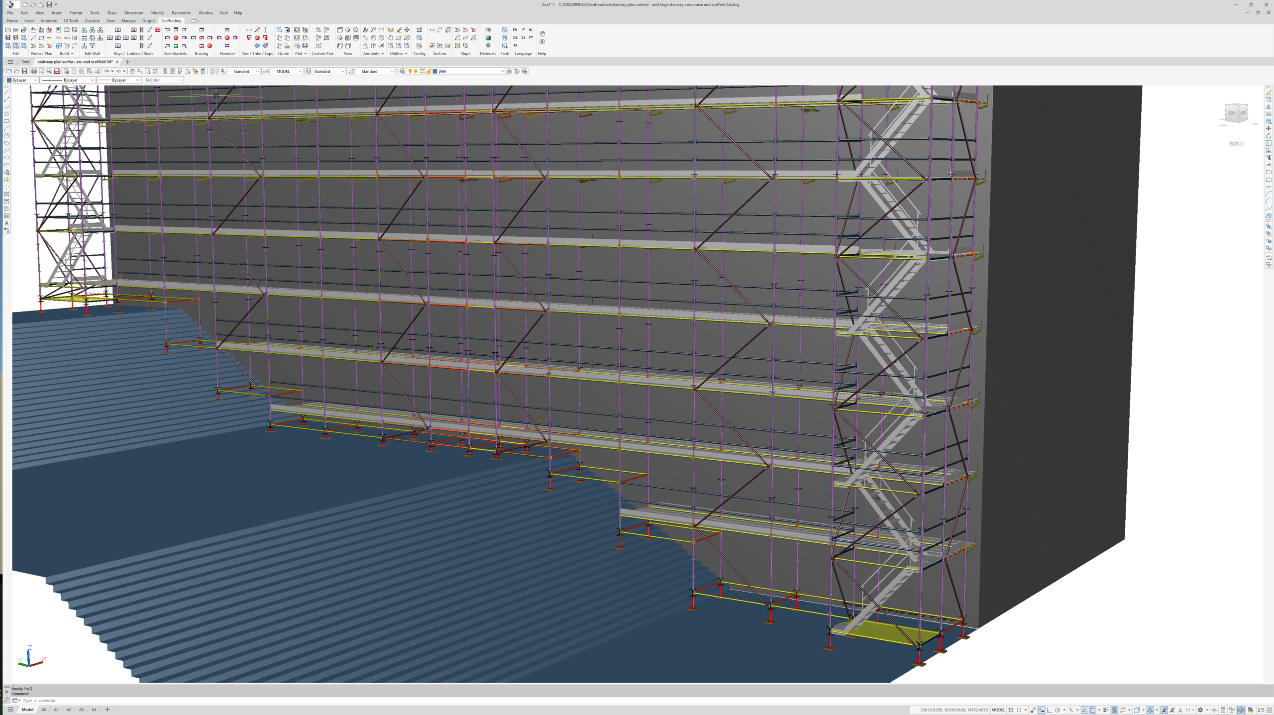Toggle grid display in status bar
This screenshot has height=715, width=1274.
pyautogui.click(x=1011, y=710)
